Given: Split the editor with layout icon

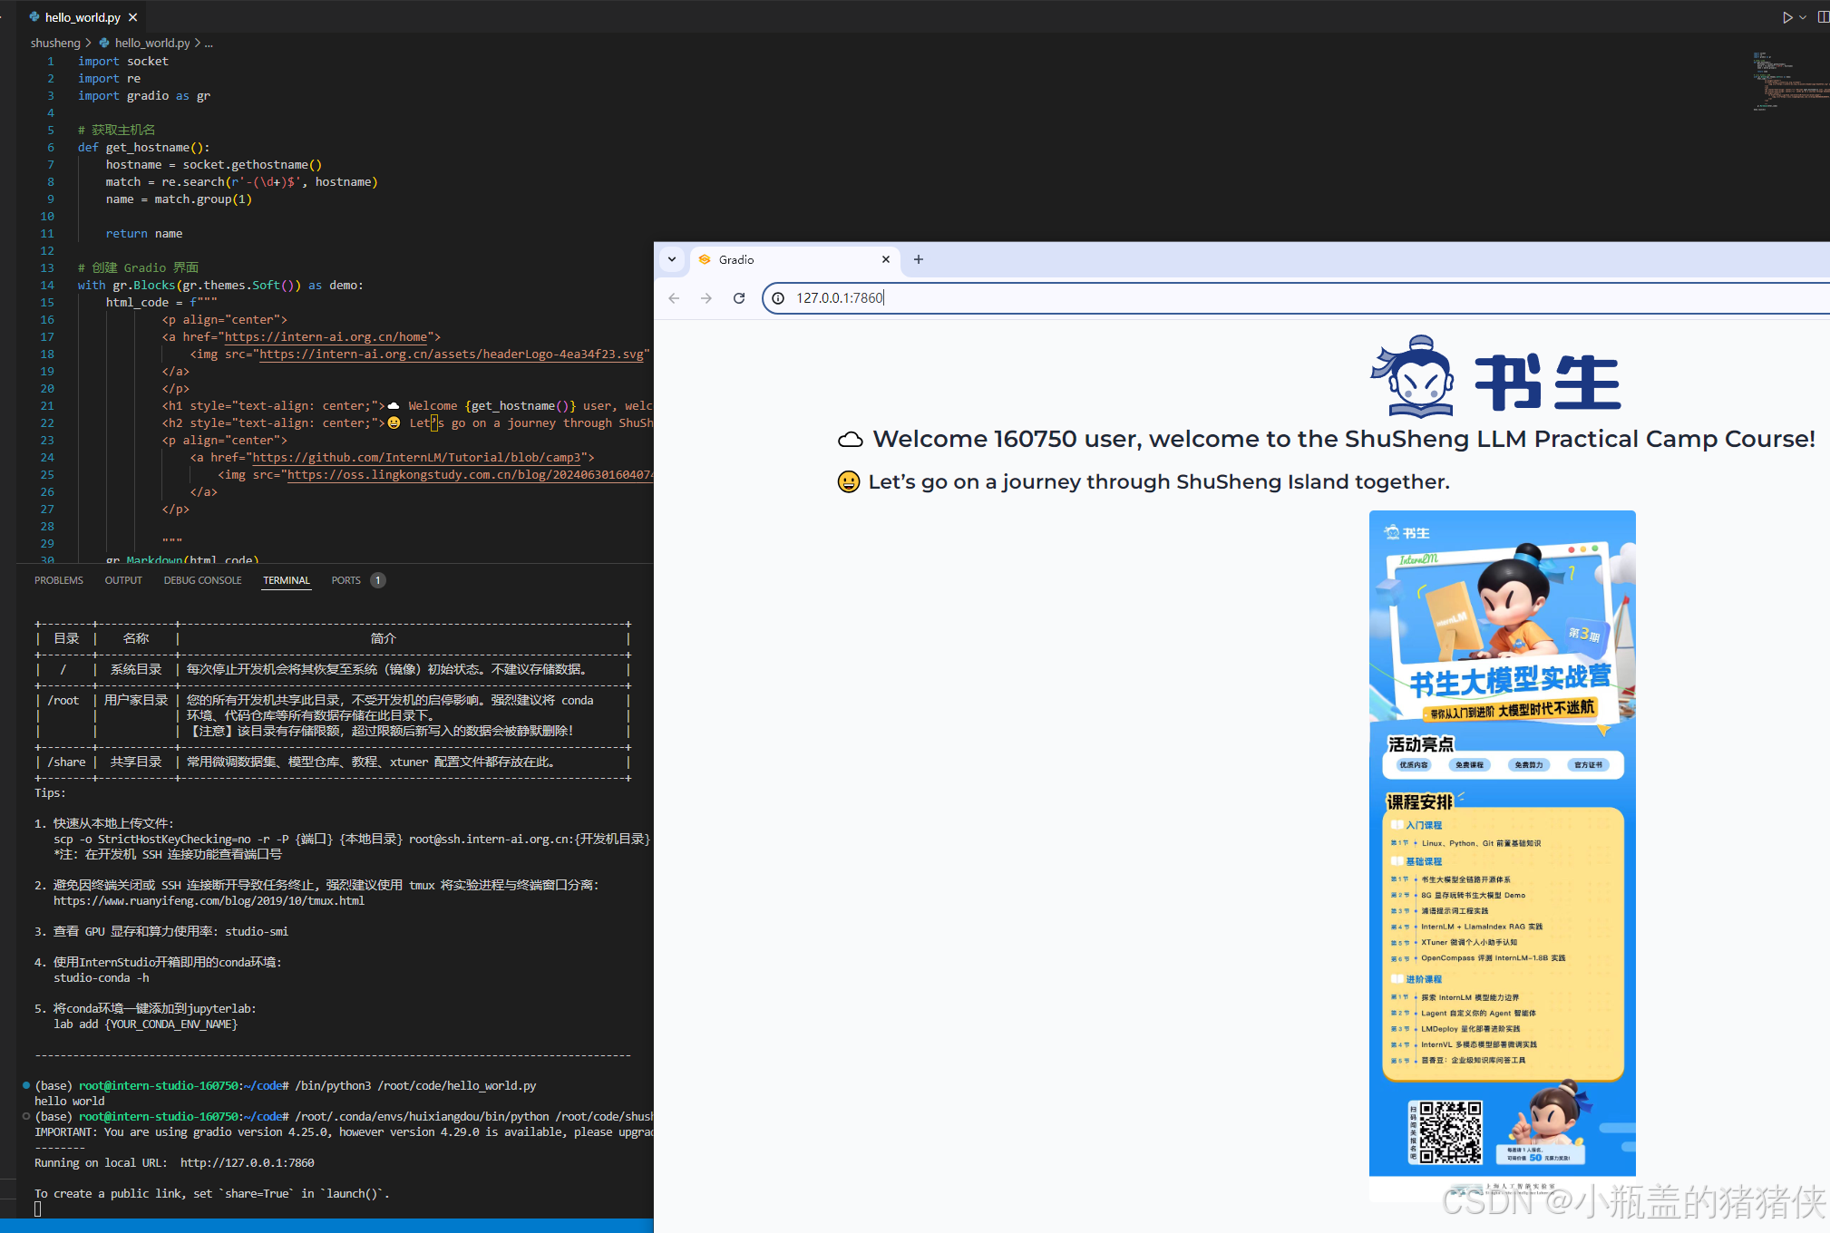Looking at the screenshot, I should (x=1823, y=17).
